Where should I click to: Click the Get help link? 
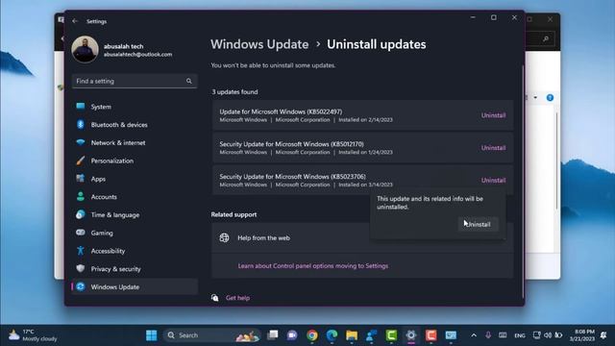237,298
